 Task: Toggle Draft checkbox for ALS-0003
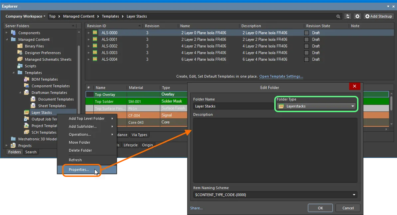pos(307,52)
